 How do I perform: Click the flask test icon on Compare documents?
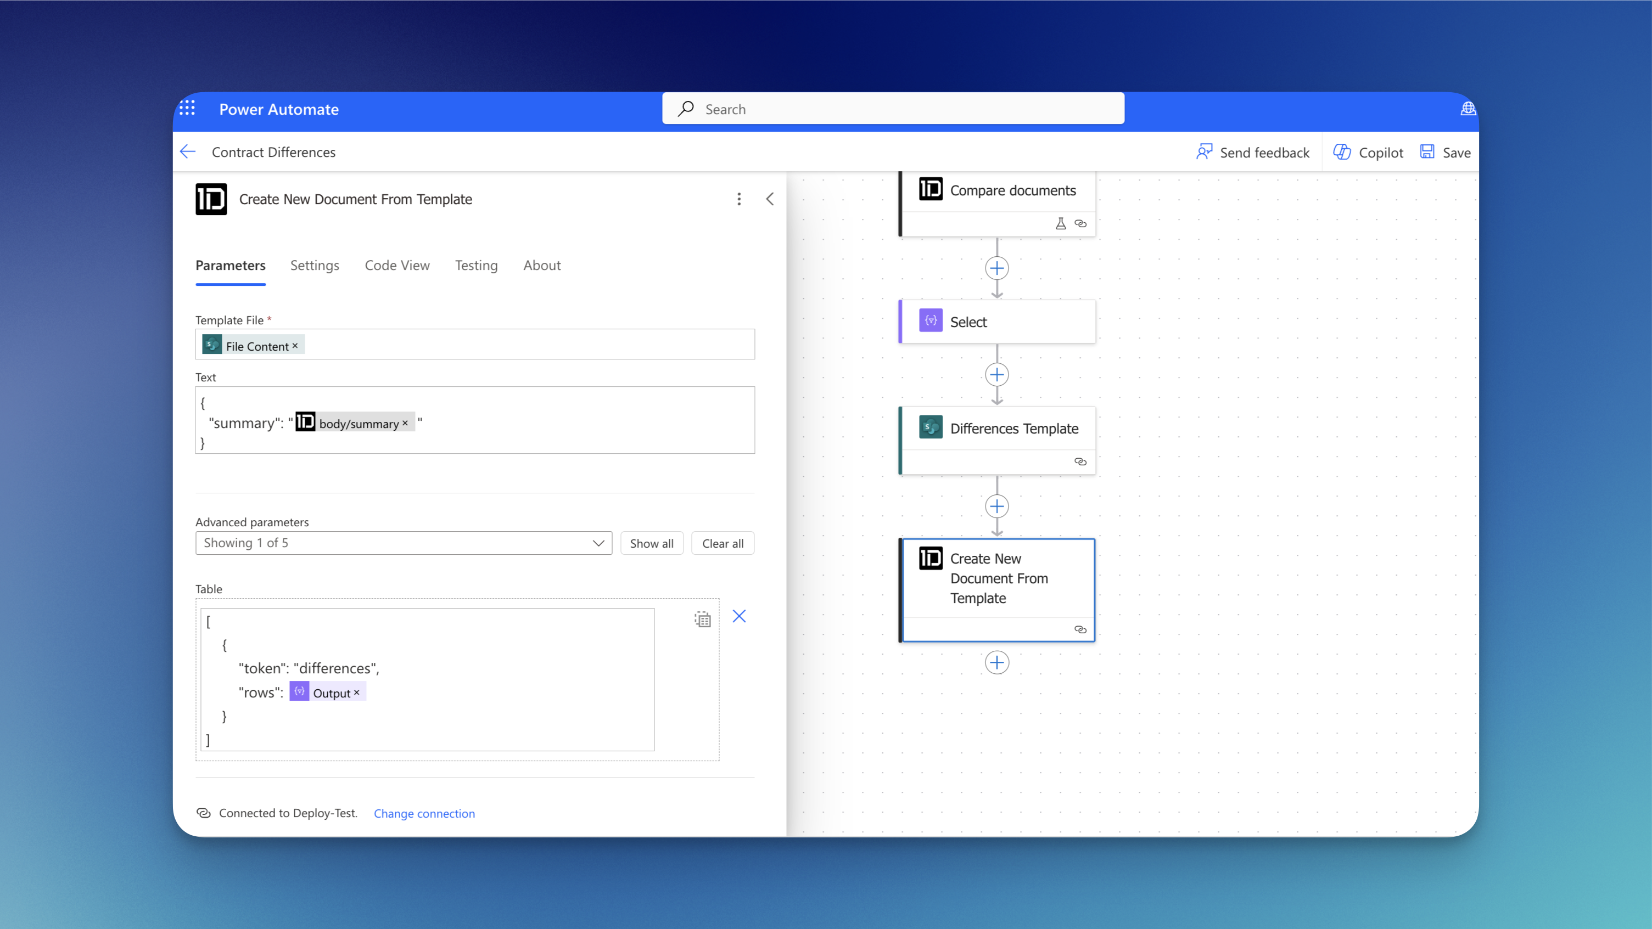(1061, 224)
